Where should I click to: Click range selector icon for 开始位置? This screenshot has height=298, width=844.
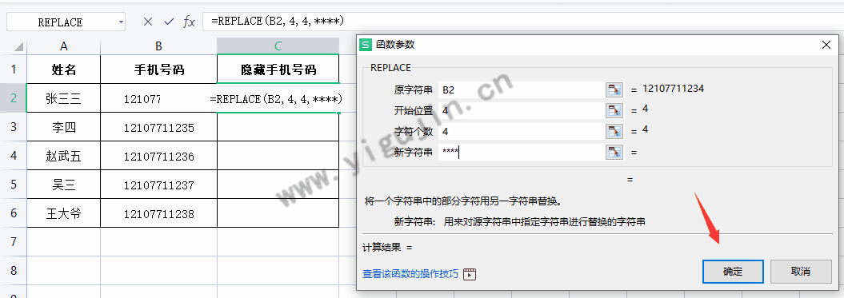614,111
